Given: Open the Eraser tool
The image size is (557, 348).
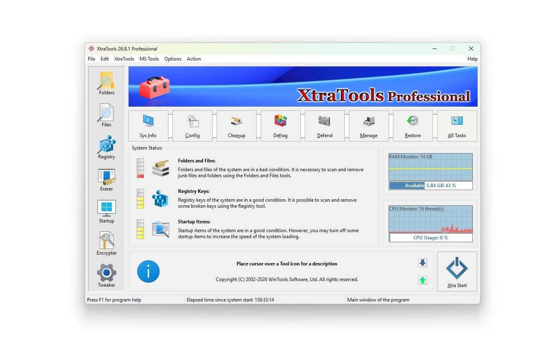Looking at the screenshot, I should click(x=106, y=180).
